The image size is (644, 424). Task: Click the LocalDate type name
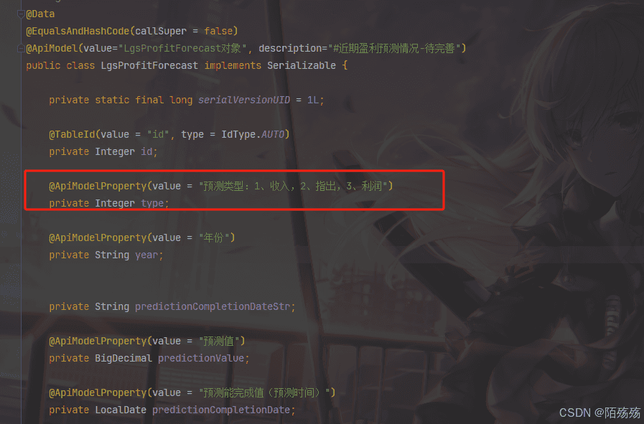tap(121, 410)
